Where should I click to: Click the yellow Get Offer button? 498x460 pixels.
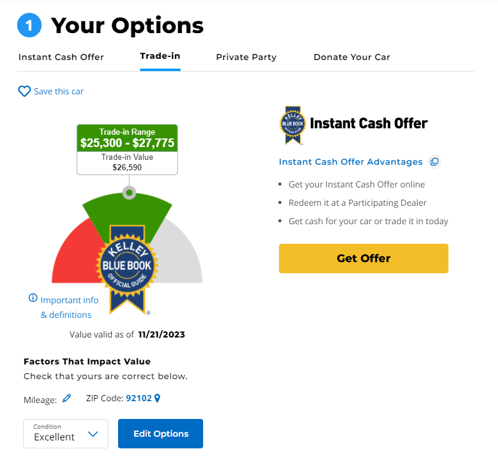pyautogui.click(x=363, y=258)
